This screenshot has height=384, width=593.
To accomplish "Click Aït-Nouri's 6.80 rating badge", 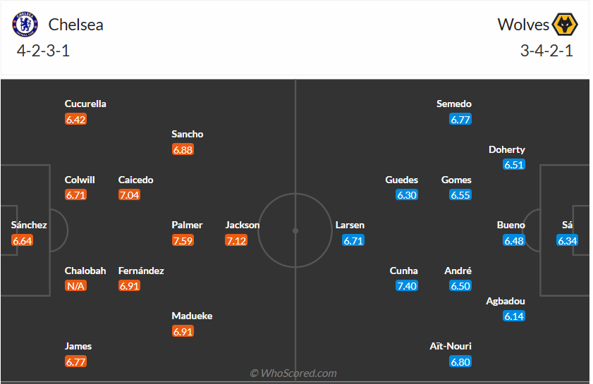I will pyautogui.click(x=460, y=361).
